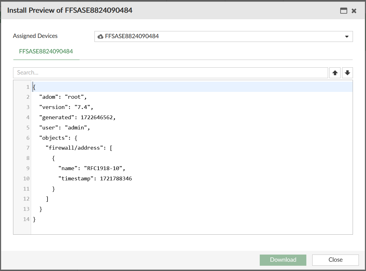The image size is (366, 271).
Task: Click the firewall/address key on line 7
Action: point(75,148)
